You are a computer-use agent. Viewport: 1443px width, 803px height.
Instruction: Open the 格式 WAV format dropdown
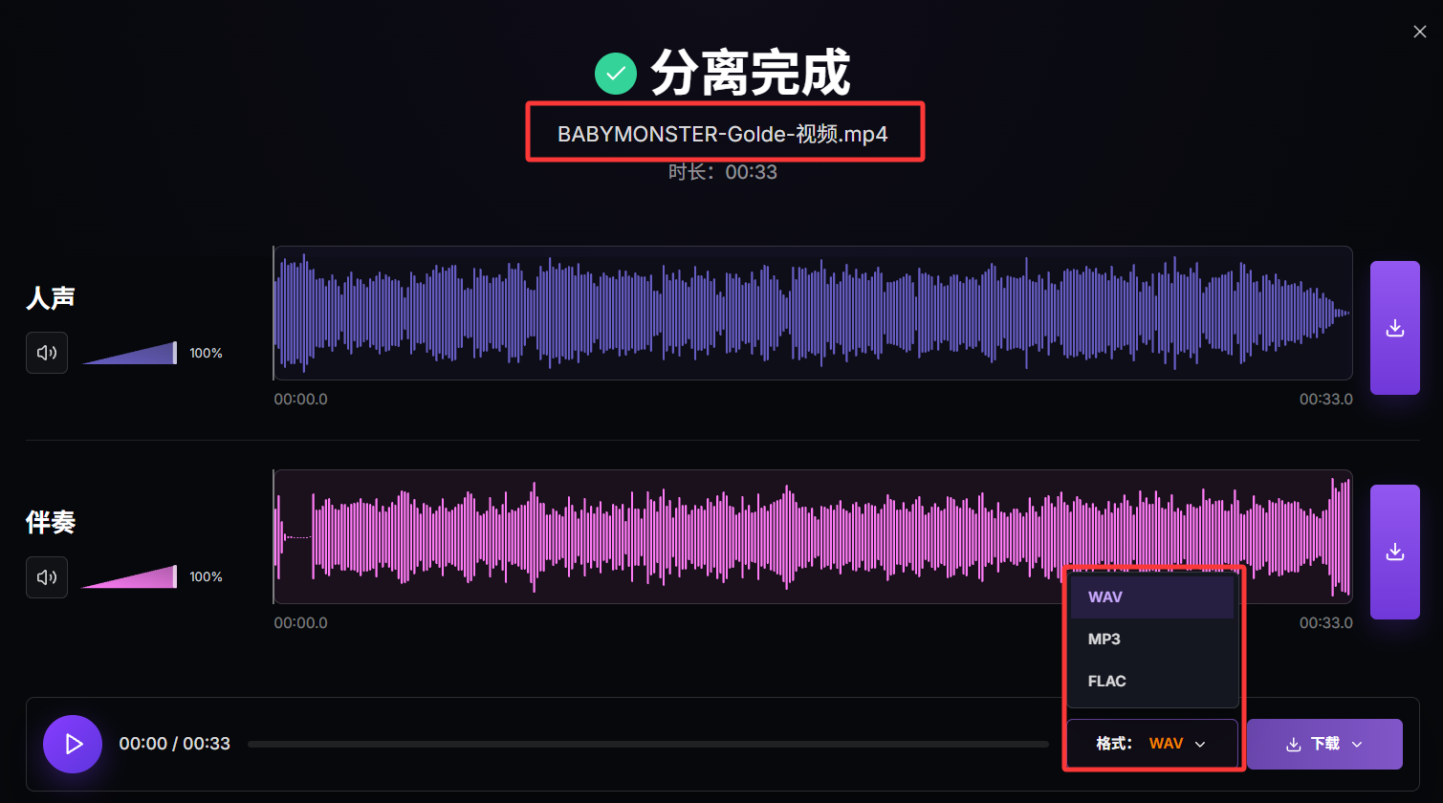pyautogui.click(x=1152, y=744)
